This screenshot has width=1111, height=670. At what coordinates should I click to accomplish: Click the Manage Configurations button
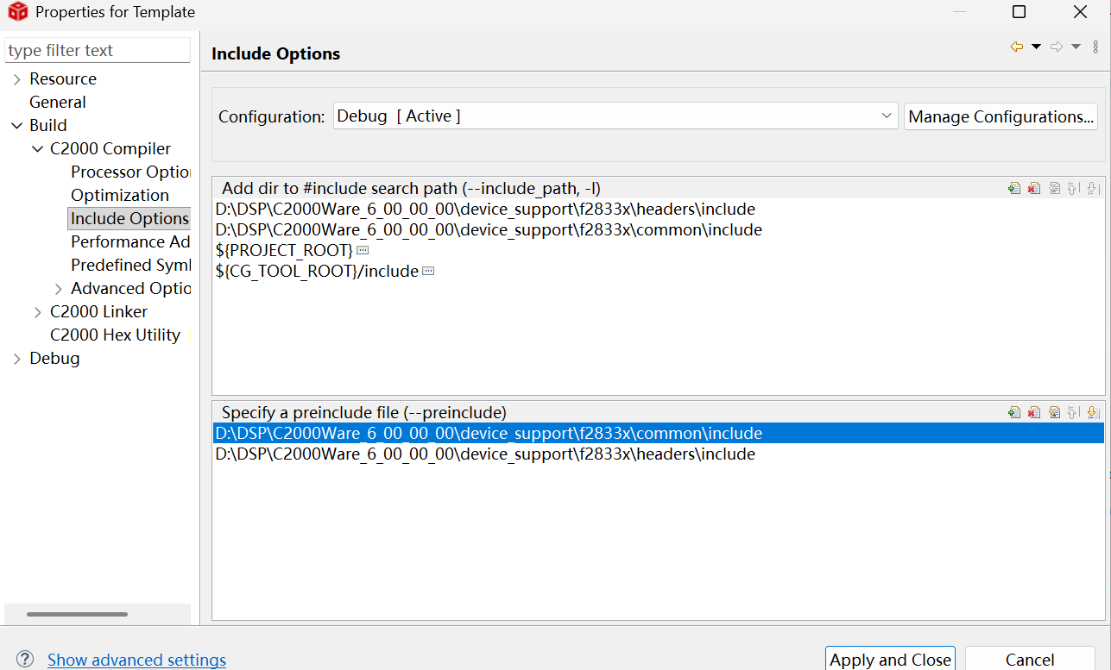(x=1001, y=116)
